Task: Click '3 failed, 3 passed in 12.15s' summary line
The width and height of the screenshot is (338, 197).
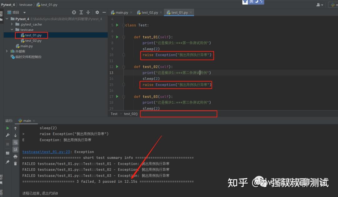Action: point(108,181)
